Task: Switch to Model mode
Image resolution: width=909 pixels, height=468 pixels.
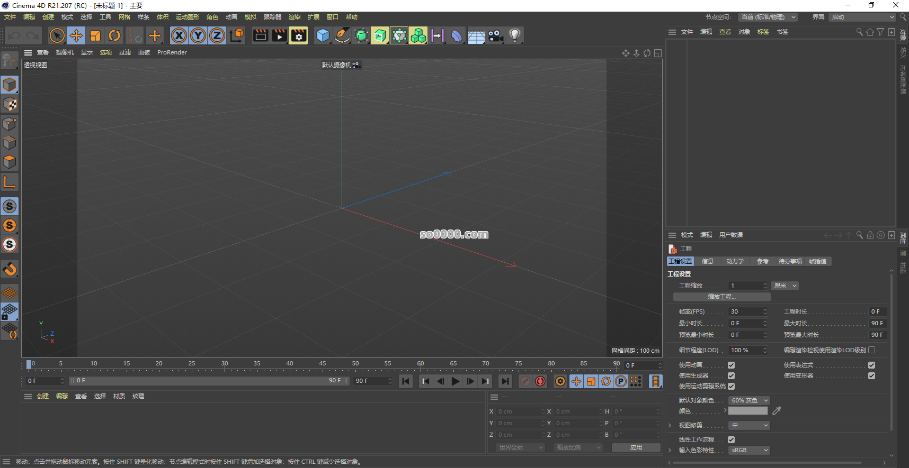Action: pos(10,85)
